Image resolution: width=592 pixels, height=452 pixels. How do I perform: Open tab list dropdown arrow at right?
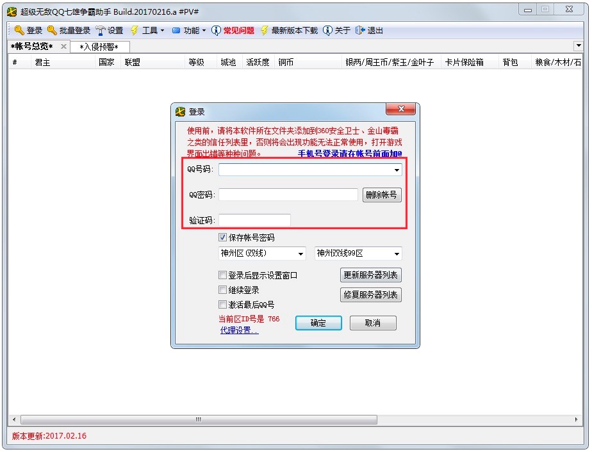point(579,45)
